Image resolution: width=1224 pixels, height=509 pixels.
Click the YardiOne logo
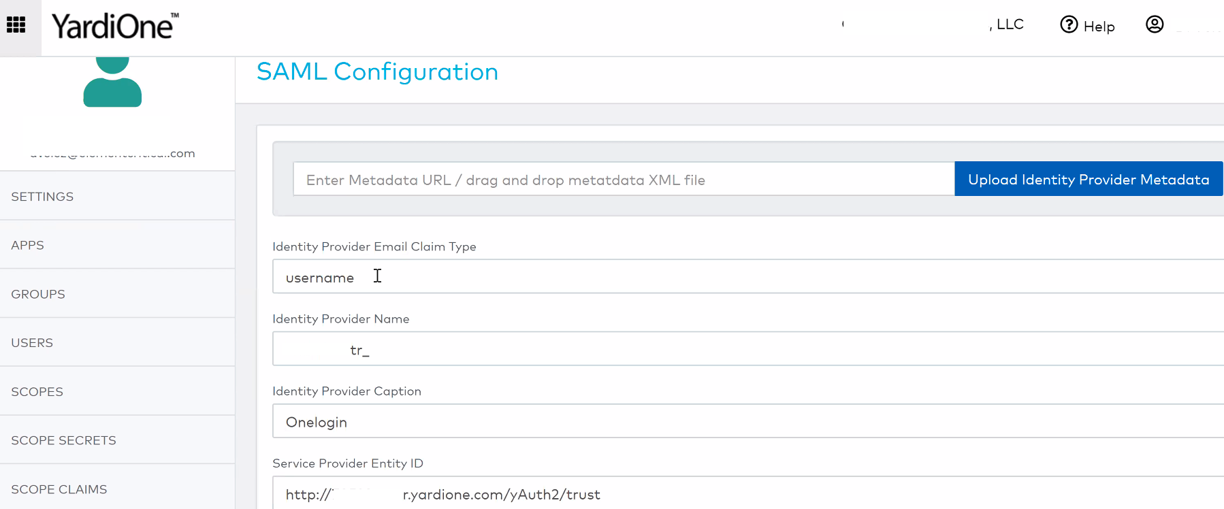(114, 27)
